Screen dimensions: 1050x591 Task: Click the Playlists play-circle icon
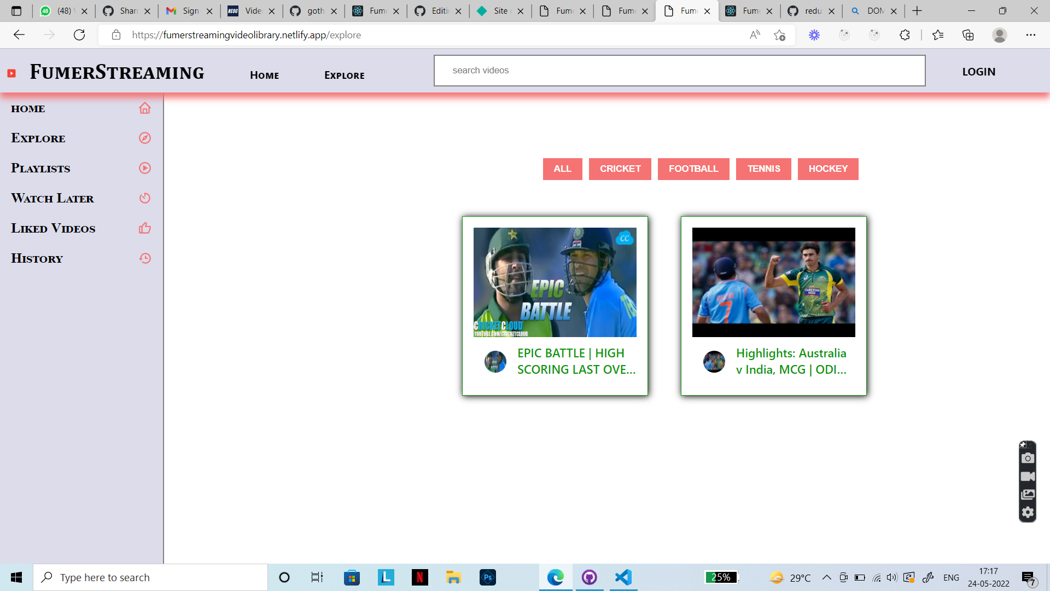pyautogui.click(x=144, y=168)
